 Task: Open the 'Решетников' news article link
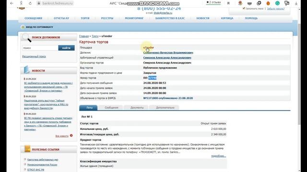coord(46,104)
